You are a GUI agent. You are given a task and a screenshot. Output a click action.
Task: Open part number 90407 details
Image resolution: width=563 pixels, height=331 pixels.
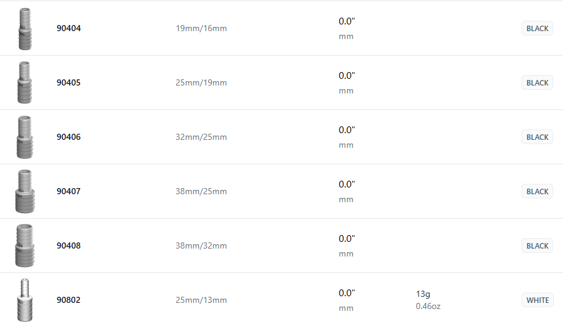click(x=69, y=191)
